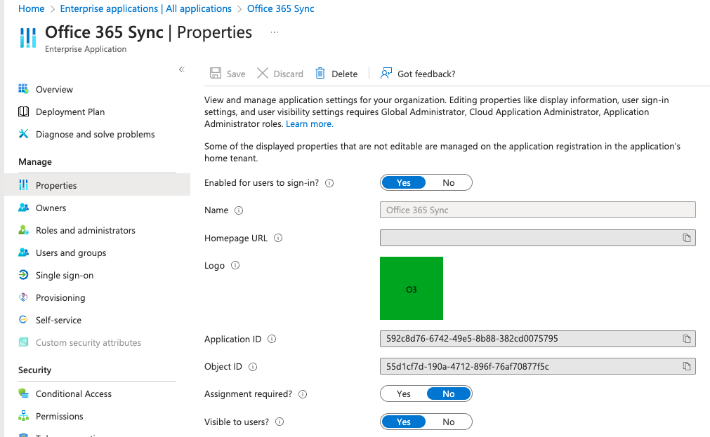Click info icon beside Application ID label
Viewport: 710px width, 437px height.
click(272, 339)
